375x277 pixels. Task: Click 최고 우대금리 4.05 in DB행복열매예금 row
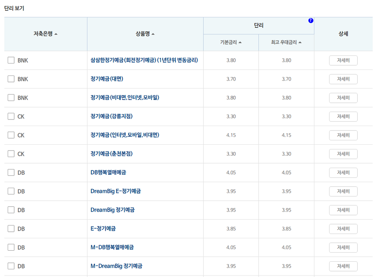tap(286, 173)
